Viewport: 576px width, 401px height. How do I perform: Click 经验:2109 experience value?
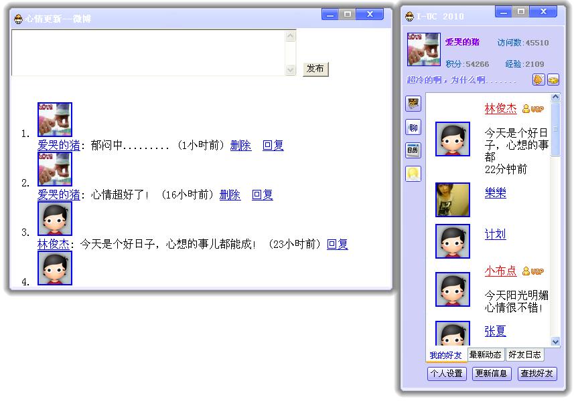(524, 64)
